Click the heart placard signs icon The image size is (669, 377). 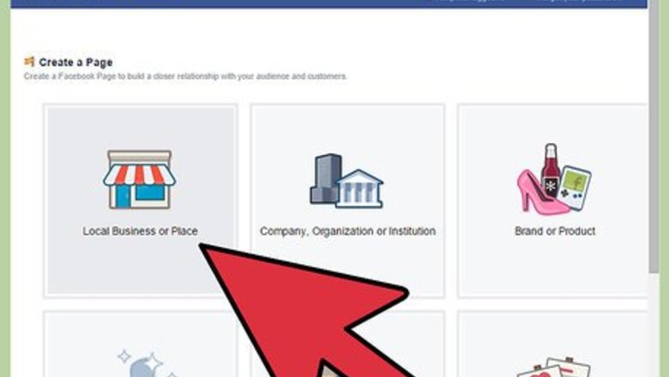click(x=554, y=368)
